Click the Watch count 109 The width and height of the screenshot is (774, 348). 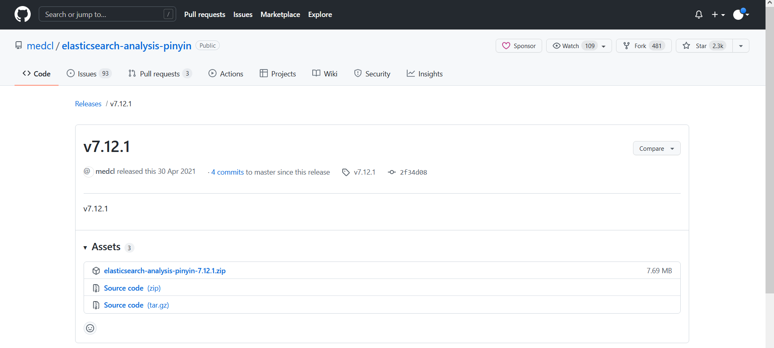coord(590,46)
